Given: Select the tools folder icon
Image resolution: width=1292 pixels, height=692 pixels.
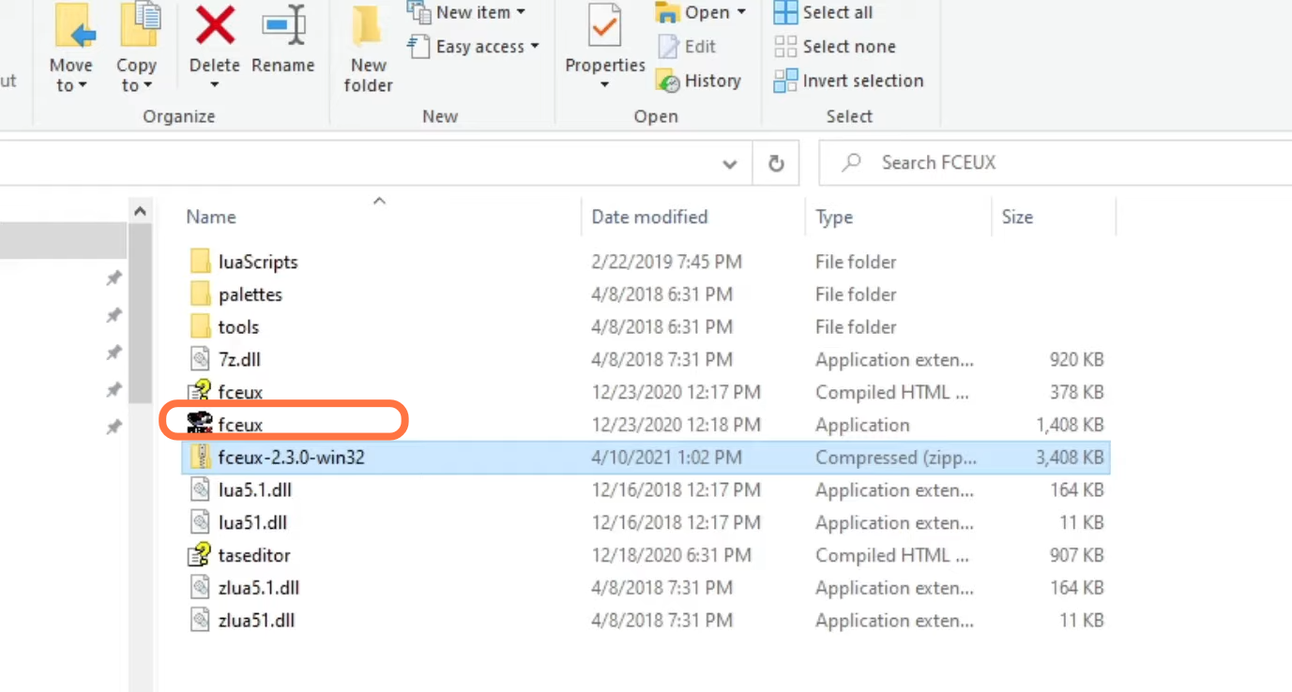Looking at the screenshot, I should (x=201, y=327).
